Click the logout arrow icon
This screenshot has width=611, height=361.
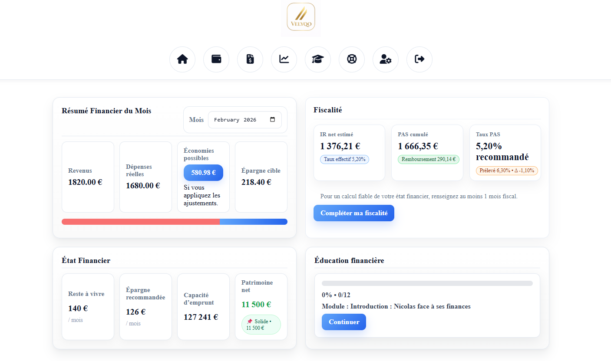(419, 59)
